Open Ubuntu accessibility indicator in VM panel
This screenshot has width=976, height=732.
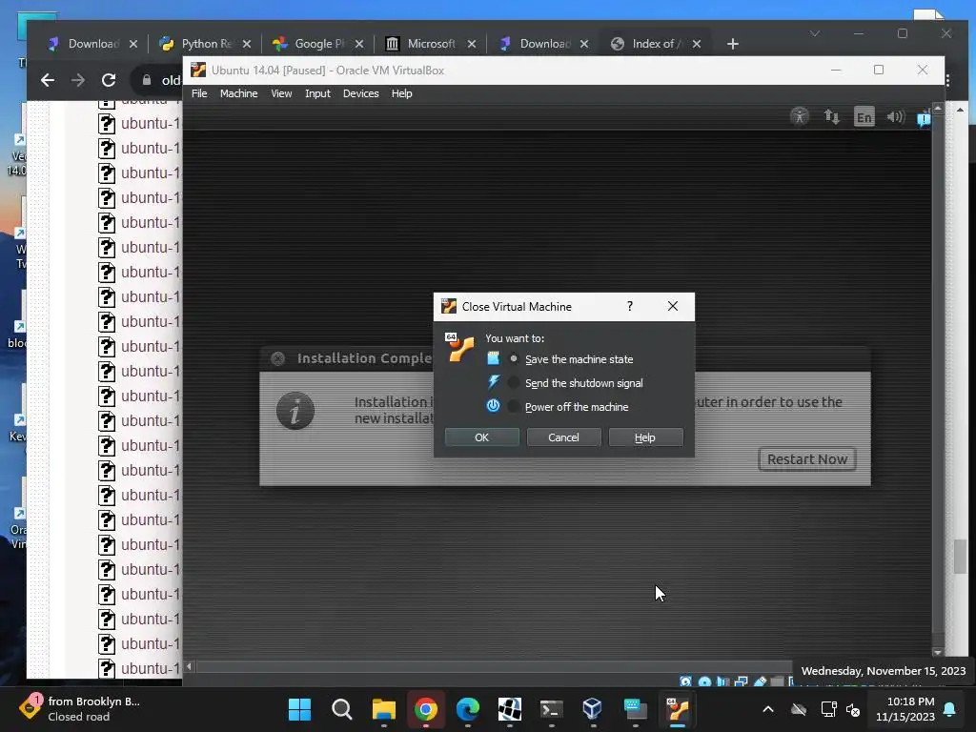[x=800, y=116]
